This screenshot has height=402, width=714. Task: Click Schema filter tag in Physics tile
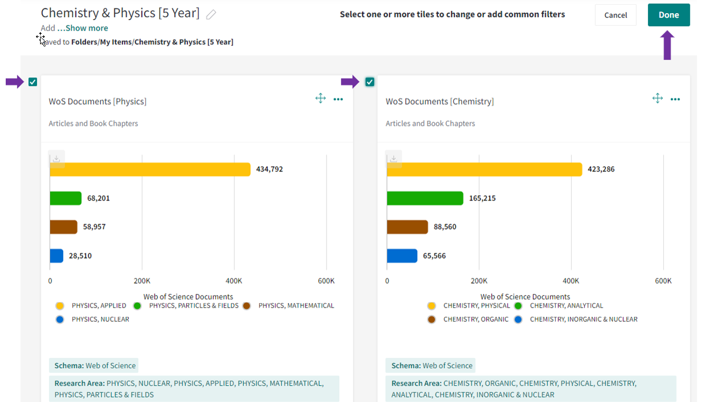94,366
